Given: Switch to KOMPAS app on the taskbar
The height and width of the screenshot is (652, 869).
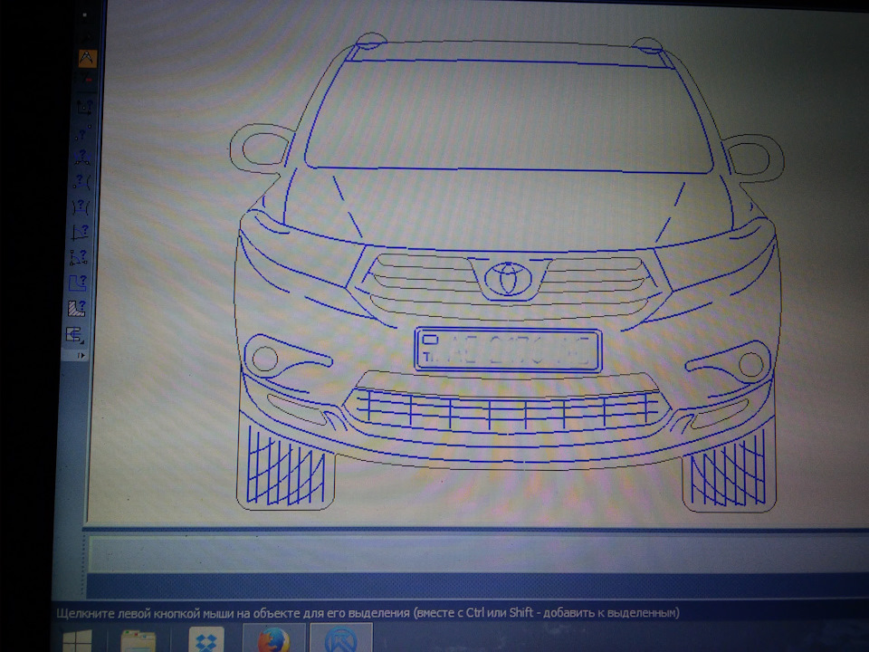Looking at the screenshot, I should [x=341, y=638].
